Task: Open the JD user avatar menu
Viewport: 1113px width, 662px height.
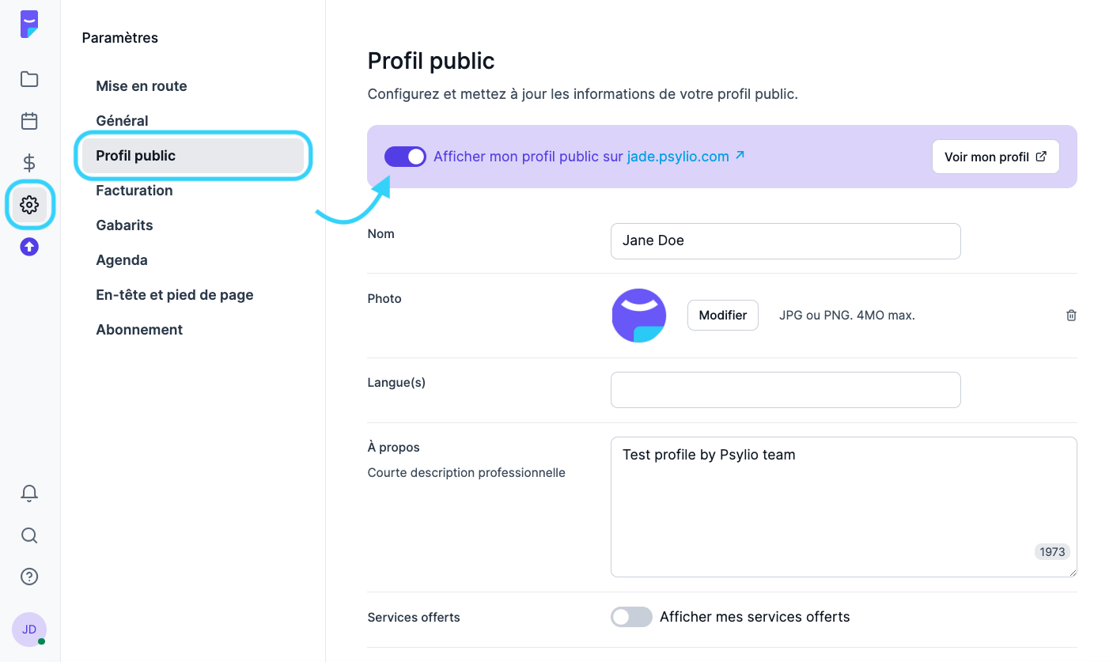Action: [29, 630]
